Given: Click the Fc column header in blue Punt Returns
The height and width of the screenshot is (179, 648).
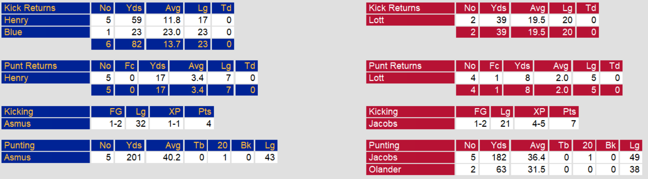Looking at the screenshot, I should [x=130, y=66].
